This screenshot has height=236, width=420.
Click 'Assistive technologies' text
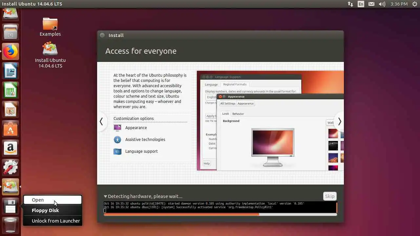[x=145, y=140]
